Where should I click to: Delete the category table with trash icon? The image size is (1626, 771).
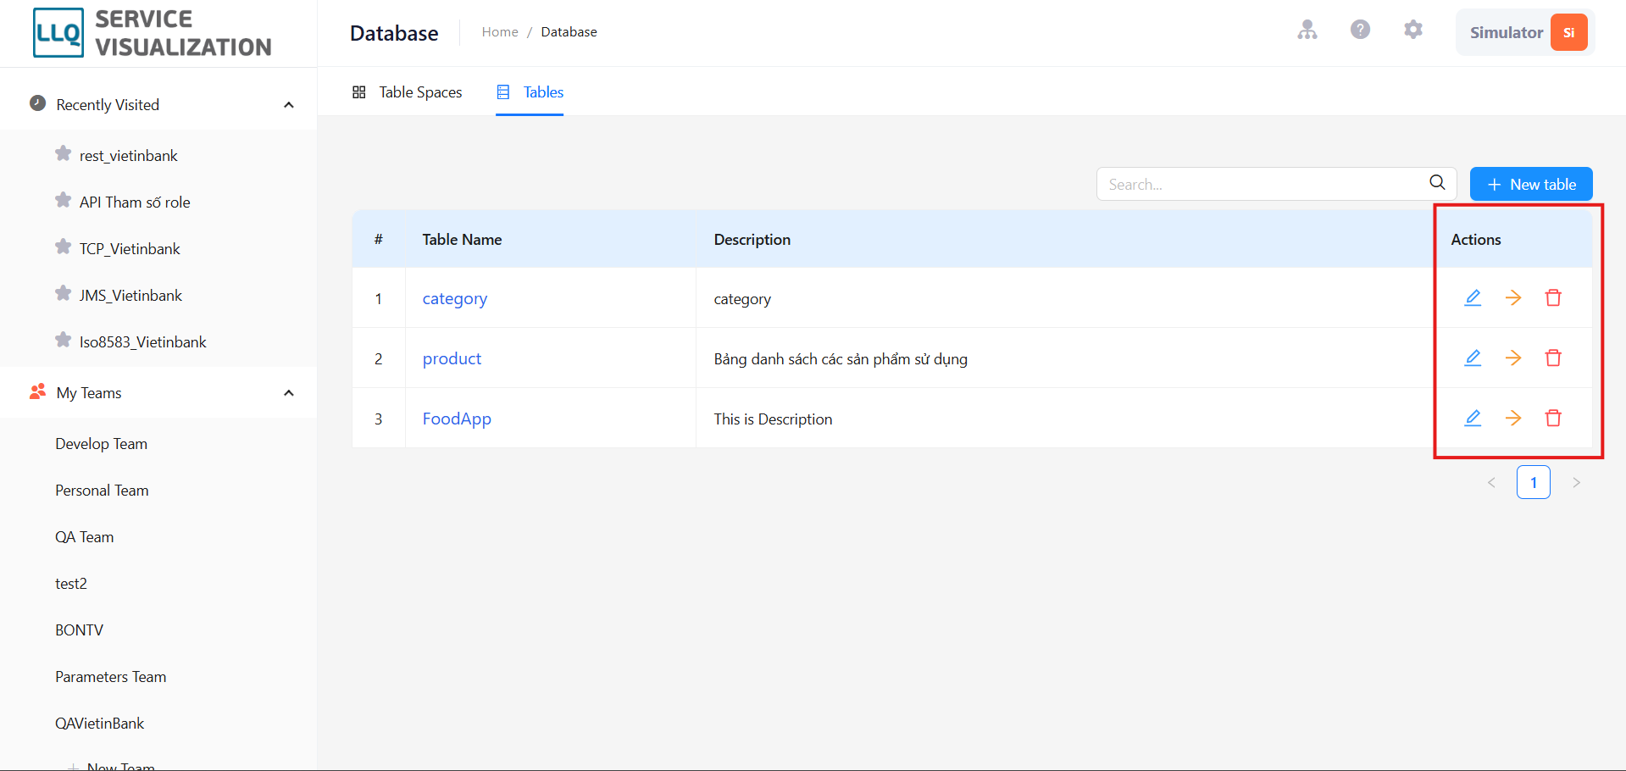point(1553,297)
